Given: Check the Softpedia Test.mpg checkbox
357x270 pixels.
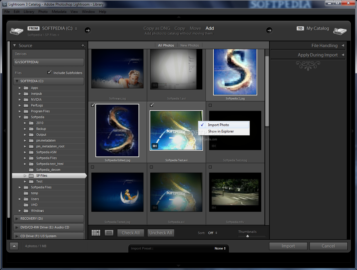Looking at the screenshot, I should [x=210, y=105].
